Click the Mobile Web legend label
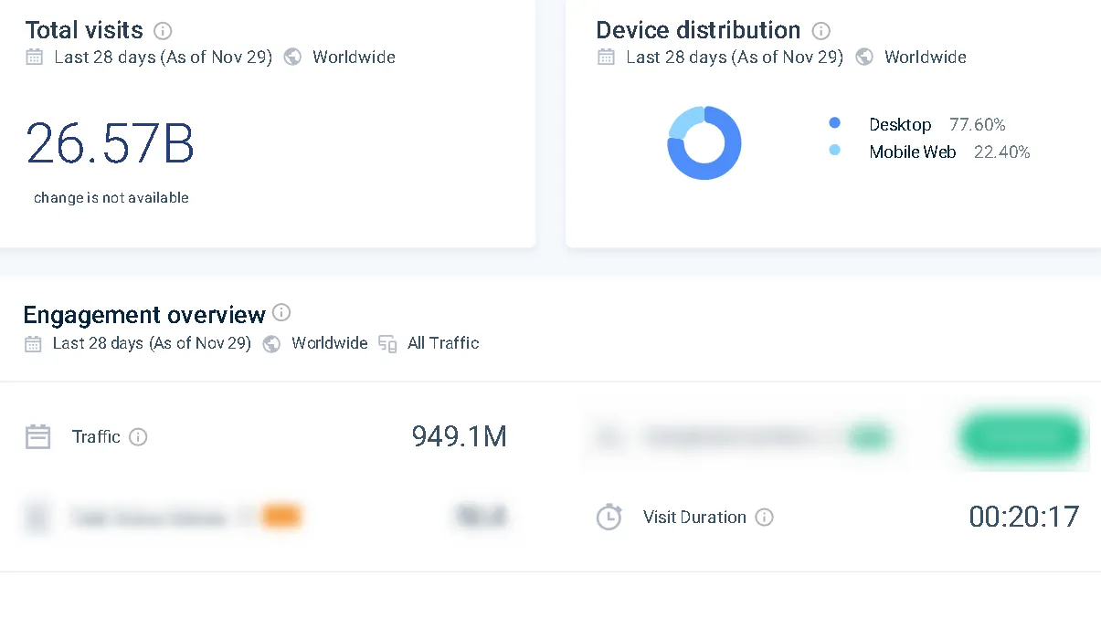The width and height of the screenshot is (1101, 628). (913, 152)
